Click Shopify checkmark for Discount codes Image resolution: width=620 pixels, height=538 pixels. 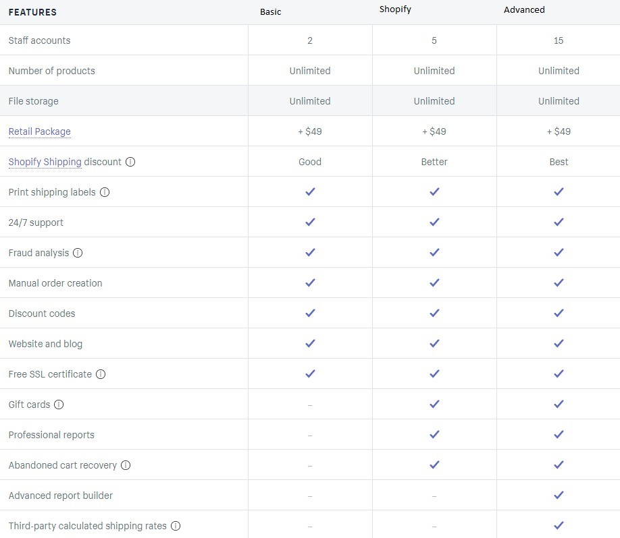(434, 313)
